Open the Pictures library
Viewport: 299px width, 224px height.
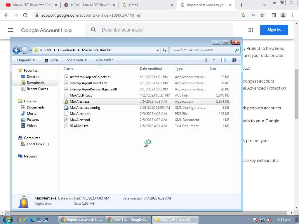click(30, 119)
